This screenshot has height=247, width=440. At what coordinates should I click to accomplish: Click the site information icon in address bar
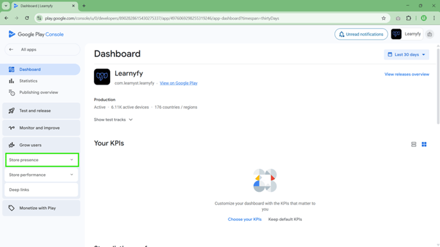point(39,19)
